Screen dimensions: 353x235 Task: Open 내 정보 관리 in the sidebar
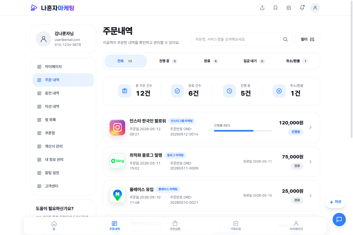tap(63, 160)
